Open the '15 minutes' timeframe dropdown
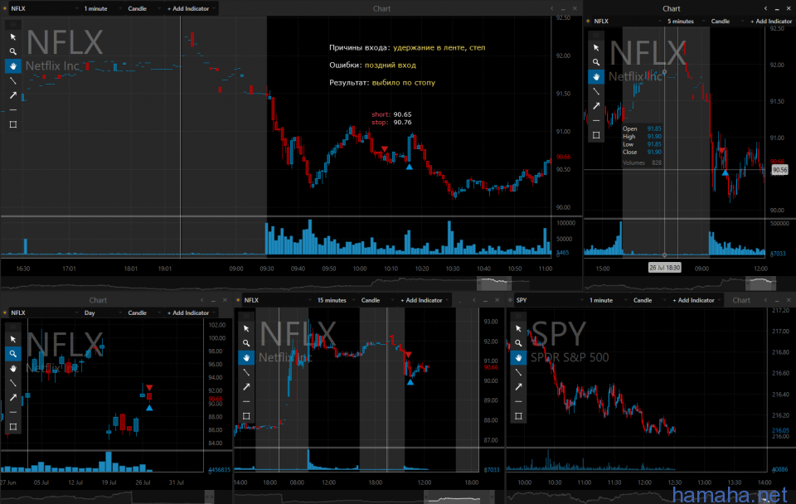The height and width of the screenshot is (504, 796). [335, 300]
